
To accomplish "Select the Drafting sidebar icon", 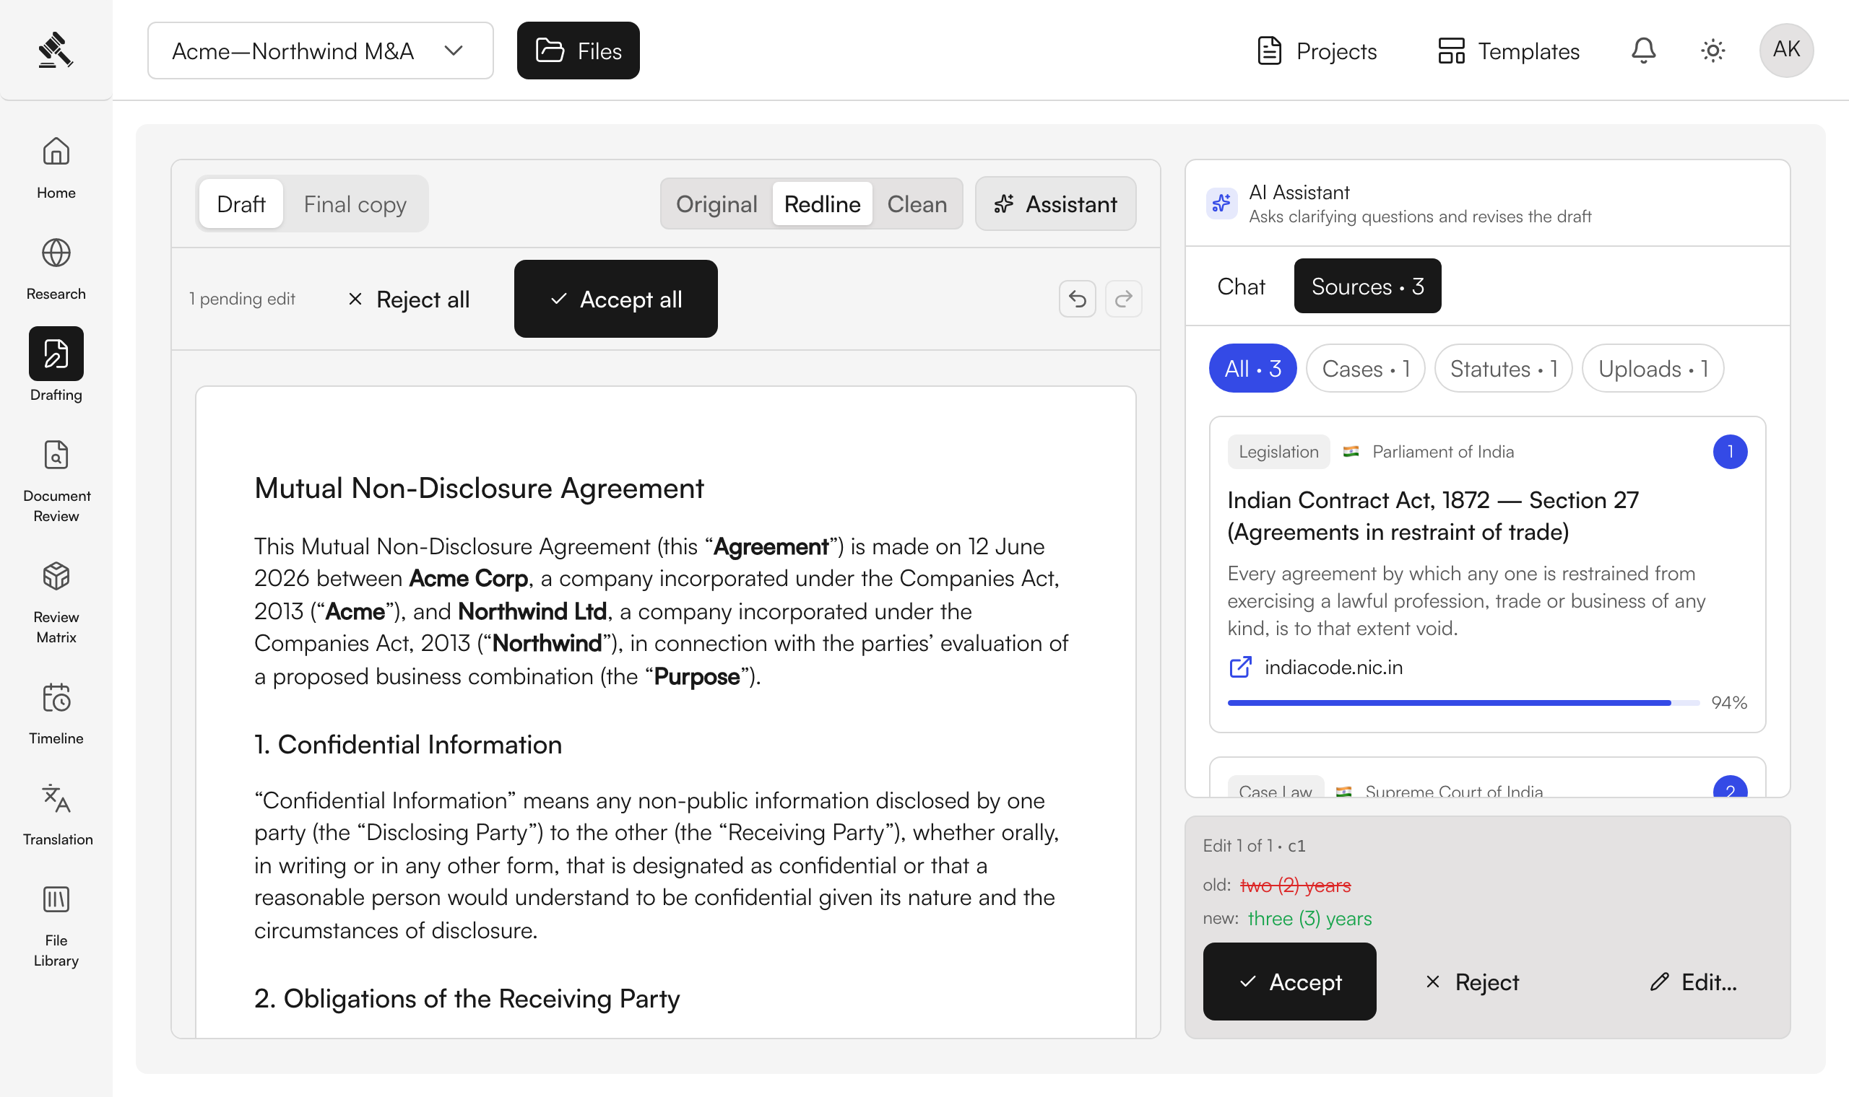I will click(x=56, y=354).
